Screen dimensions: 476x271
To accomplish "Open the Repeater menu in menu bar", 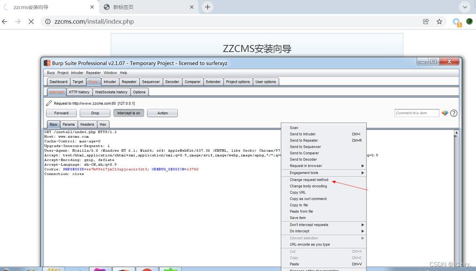I will pyautogui.click(x=93, y=73).
